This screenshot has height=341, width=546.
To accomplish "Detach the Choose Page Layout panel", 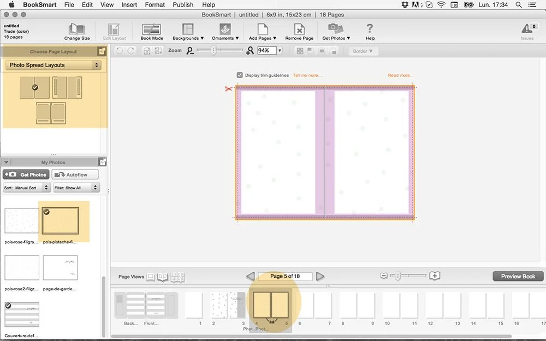I will (x=102, y=51).
